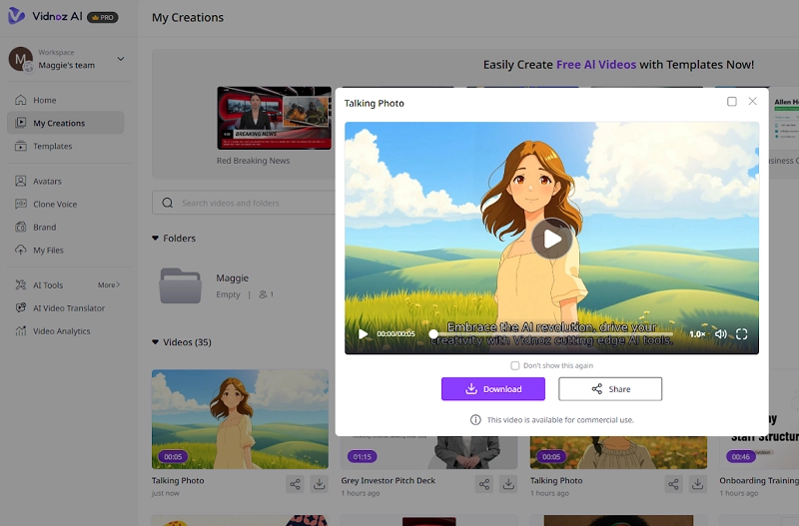Expand the Maggie's team workspace dropdown
This screenshot has width=799, height=526.
[121, 59]
